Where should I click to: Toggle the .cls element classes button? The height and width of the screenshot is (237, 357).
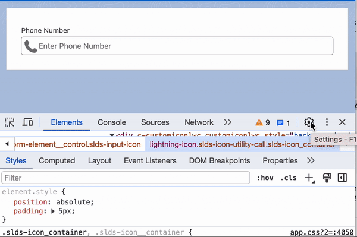pyautogui.click(x=289, y=178)
